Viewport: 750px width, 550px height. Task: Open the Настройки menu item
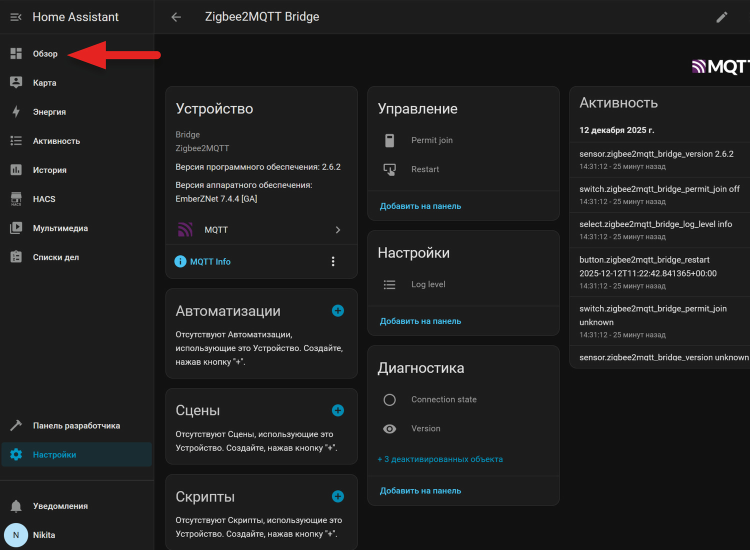(x=77, y=454)
